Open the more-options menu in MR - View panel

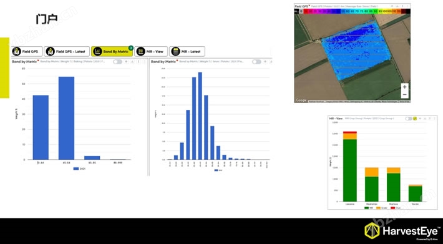click(430, 119)
